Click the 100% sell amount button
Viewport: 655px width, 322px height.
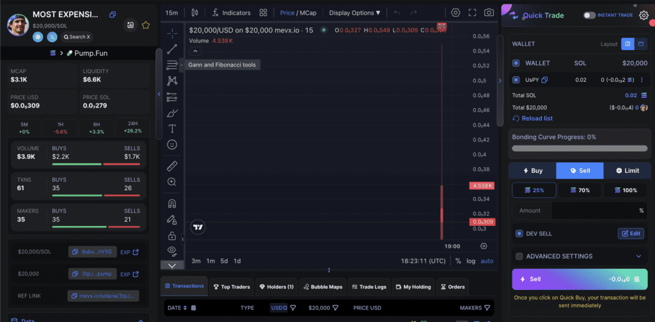[626, 190]
